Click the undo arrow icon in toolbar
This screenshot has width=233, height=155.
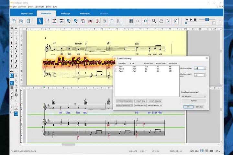138,21
